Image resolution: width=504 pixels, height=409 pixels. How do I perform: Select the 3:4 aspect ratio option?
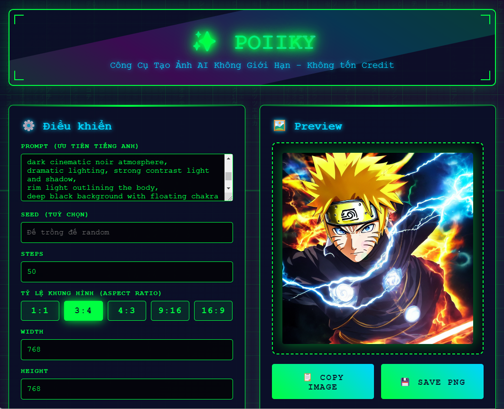[x=84, y=311]
